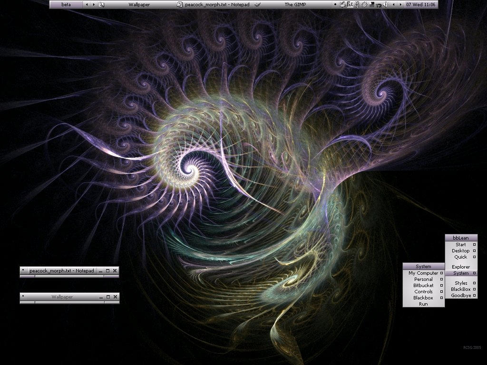The width and height of the screenshot is (487, 365).
Task: Click Goodbye in the bbLean menu
Action: (461, 295)
